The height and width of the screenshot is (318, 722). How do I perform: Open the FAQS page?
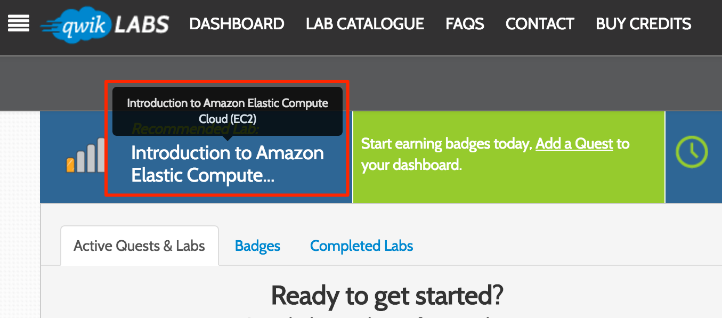pyautogui.click(x=465, y=24)
